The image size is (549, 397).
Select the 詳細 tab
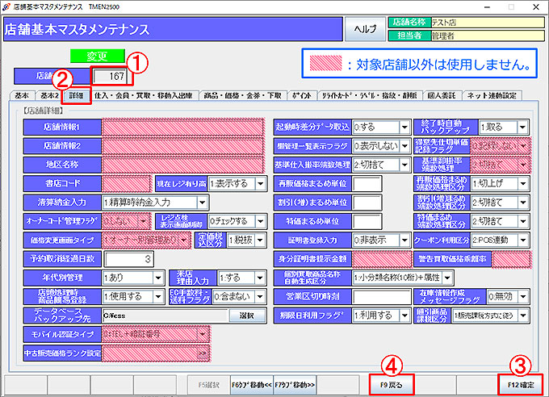77,95
